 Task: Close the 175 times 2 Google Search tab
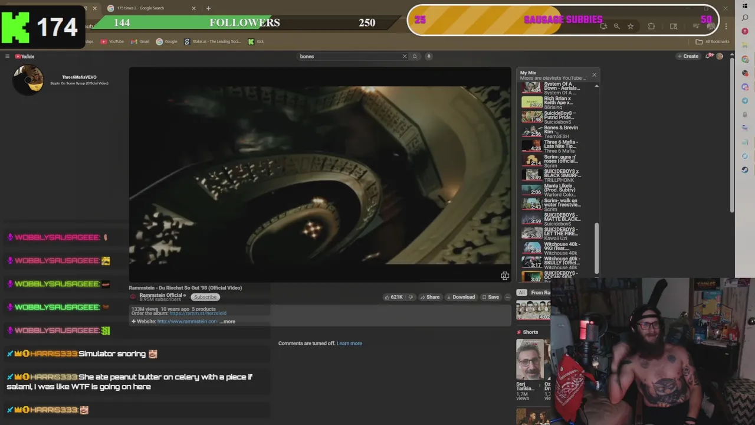tap(193, 8)
